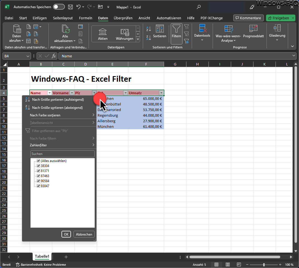Open the Datei tab
299x268 pixels.
(9, 18)
